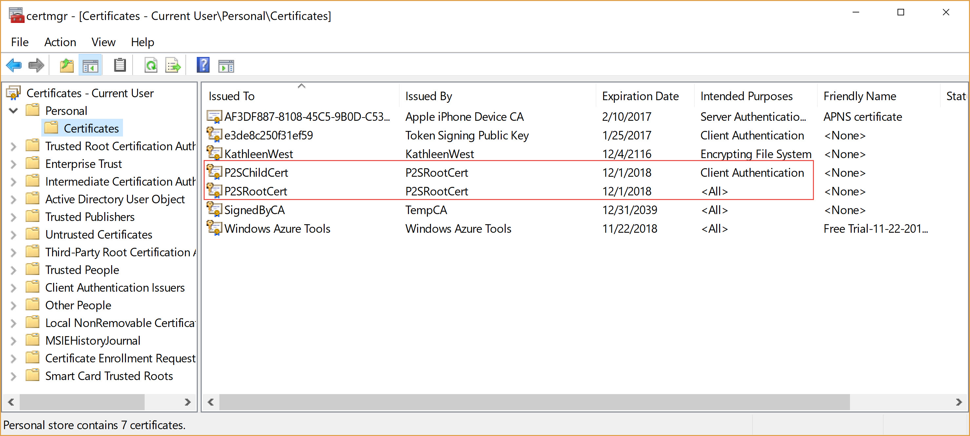This screenshot has height=436, width=970.
Task: Select the P2SChildCert certificate name
Action: pyautogui.click(x=256, y=173)
